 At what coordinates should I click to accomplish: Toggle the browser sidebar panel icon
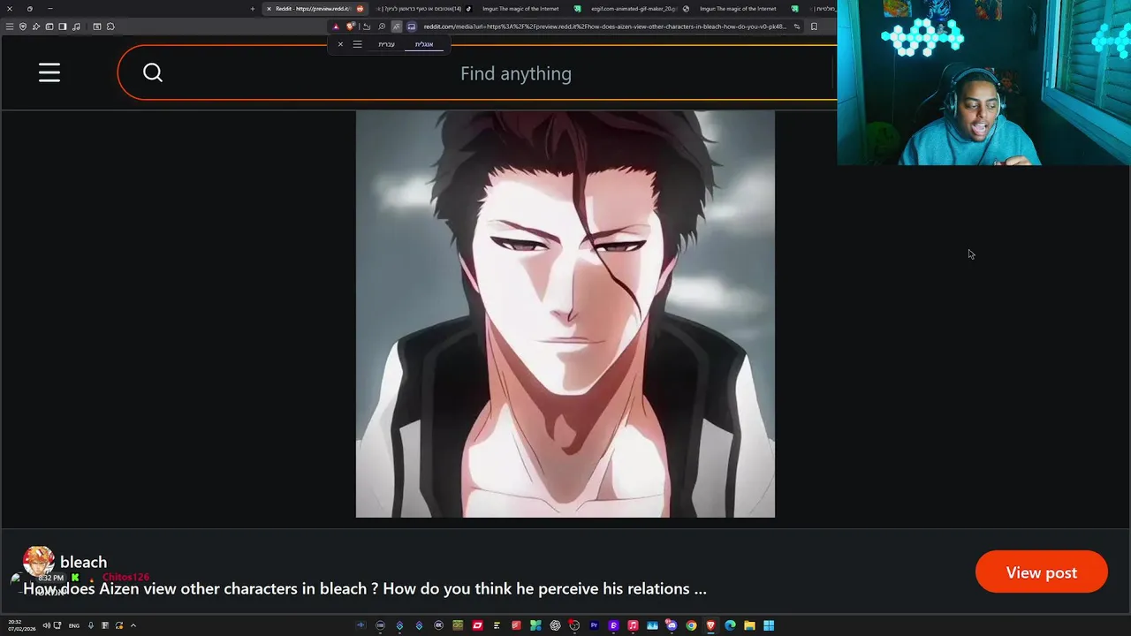[x=63, y=26]
